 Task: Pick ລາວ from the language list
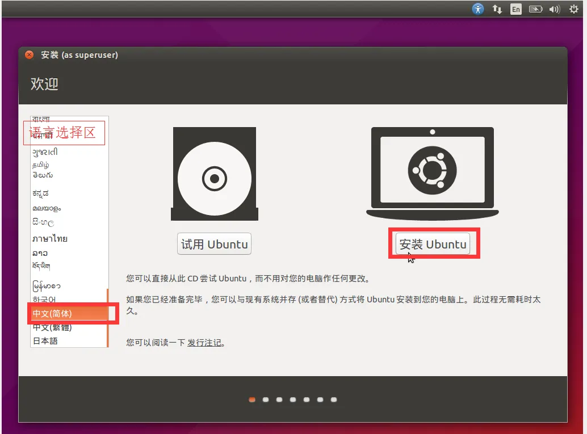pos(40,253)
